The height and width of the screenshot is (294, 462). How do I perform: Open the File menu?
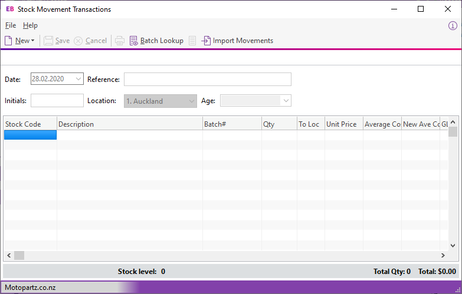pyautogui.click(x=11, y=25)
